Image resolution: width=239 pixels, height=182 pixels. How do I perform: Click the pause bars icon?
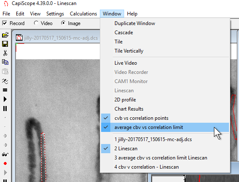[x=5, y=109]
